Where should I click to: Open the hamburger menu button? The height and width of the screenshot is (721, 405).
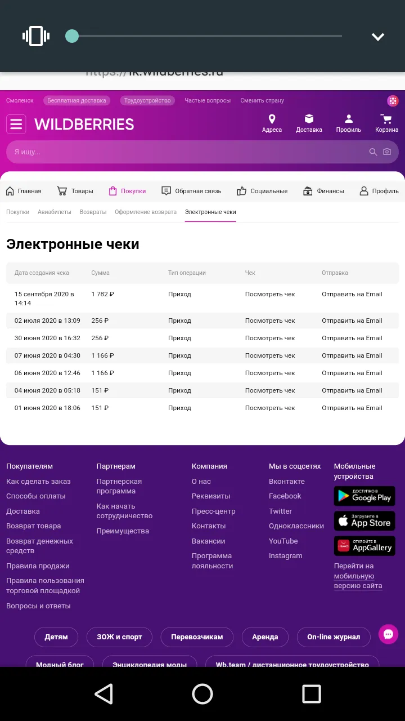tap(16, 124)
